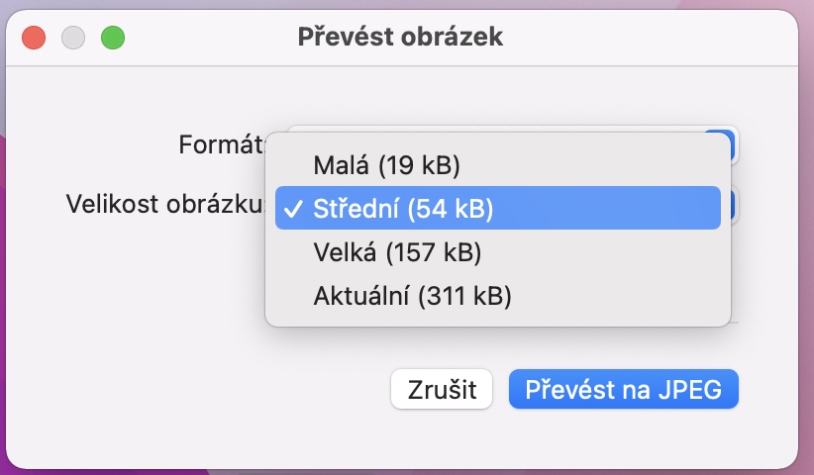The width and height of the screenshot is (814, 475).
Task: Click the Převést na JPEG button
Action: 623,389
